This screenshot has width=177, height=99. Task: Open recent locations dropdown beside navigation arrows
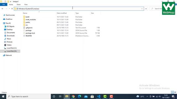coord(9,9)
